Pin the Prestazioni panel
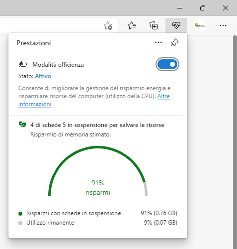237x249 pixels. pyautogui.click(x=174, y=43)
